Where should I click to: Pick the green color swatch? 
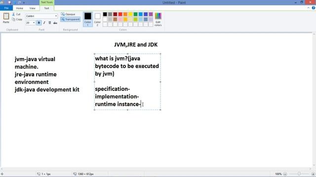click(136, 14)
